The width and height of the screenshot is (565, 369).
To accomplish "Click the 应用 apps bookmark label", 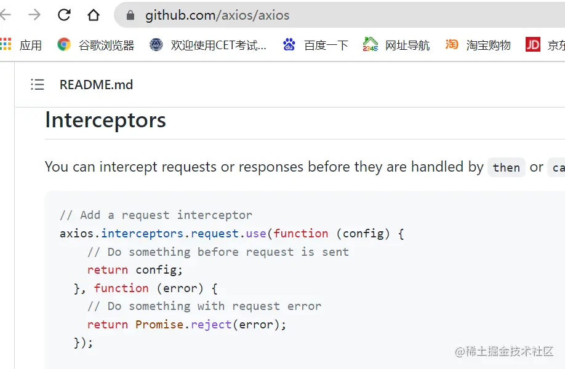I will click(x=31, y=46).
